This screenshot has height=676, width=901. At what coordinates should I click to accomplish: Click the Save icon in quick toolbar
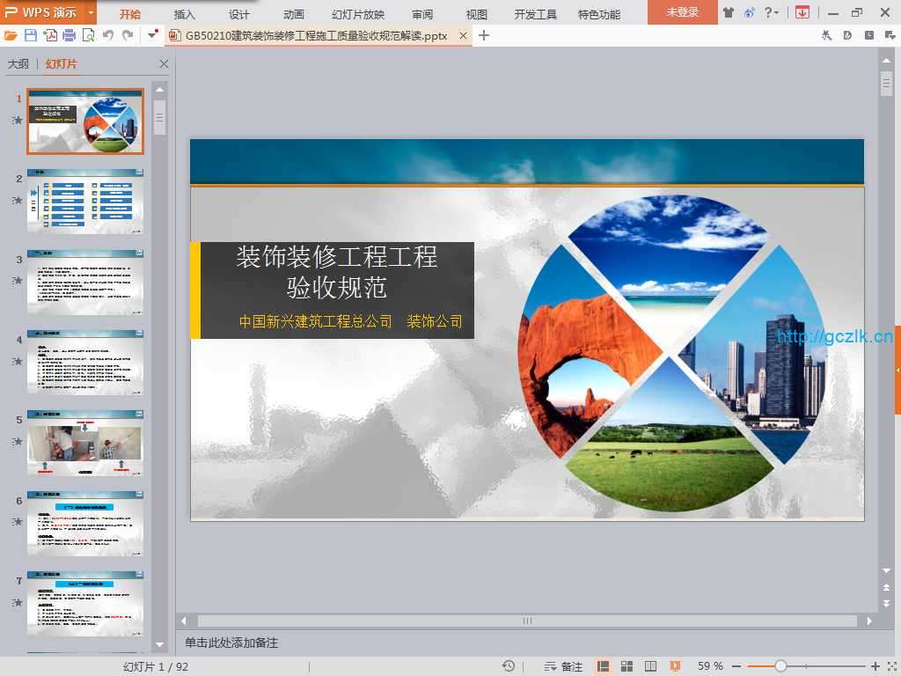tap(31, 35)
